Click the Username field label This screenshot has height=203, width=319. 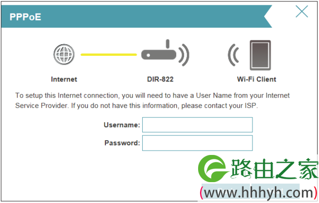pos(122,125)
